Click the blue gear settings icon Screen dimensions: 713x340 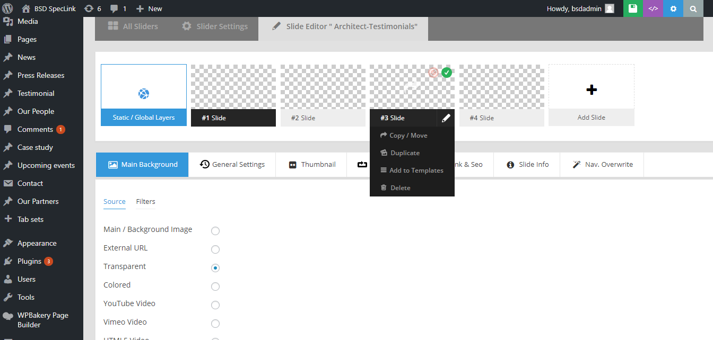(673, 8)
